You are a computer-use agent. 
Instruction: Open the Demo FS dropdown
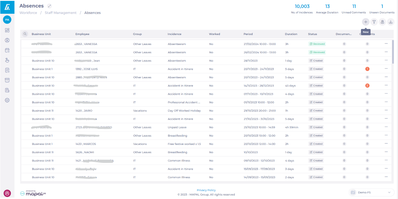(372, 192)
